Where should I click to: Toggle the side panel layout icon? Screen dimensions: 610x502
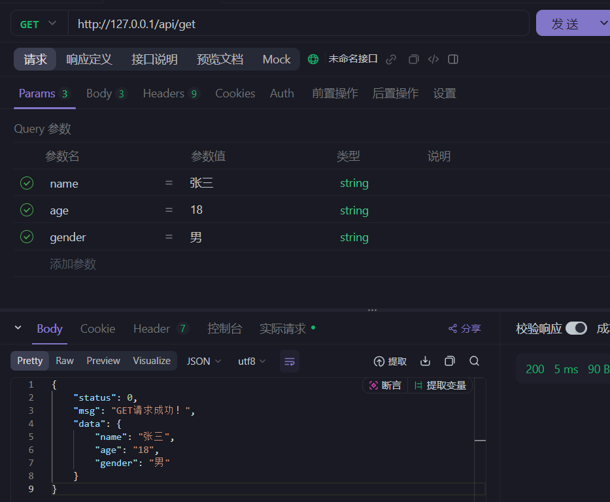453,59
